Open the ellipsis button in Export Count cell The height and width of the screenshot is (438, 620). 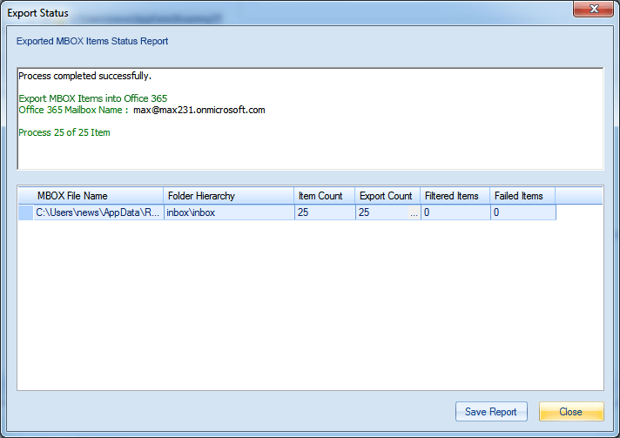point(414,213)
